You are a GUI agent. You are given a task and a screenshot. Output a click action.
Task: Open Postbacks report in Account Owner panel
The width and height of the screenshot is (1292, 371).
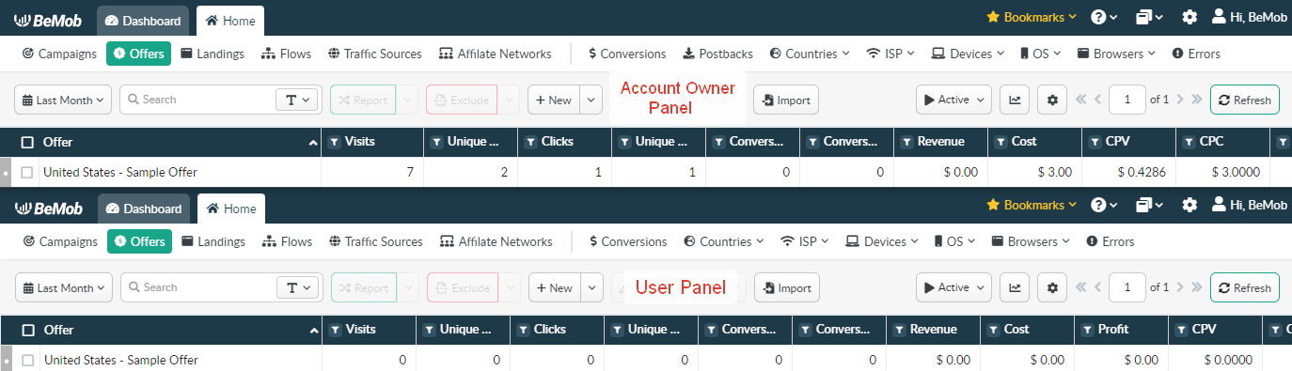(x=718, y=54)
